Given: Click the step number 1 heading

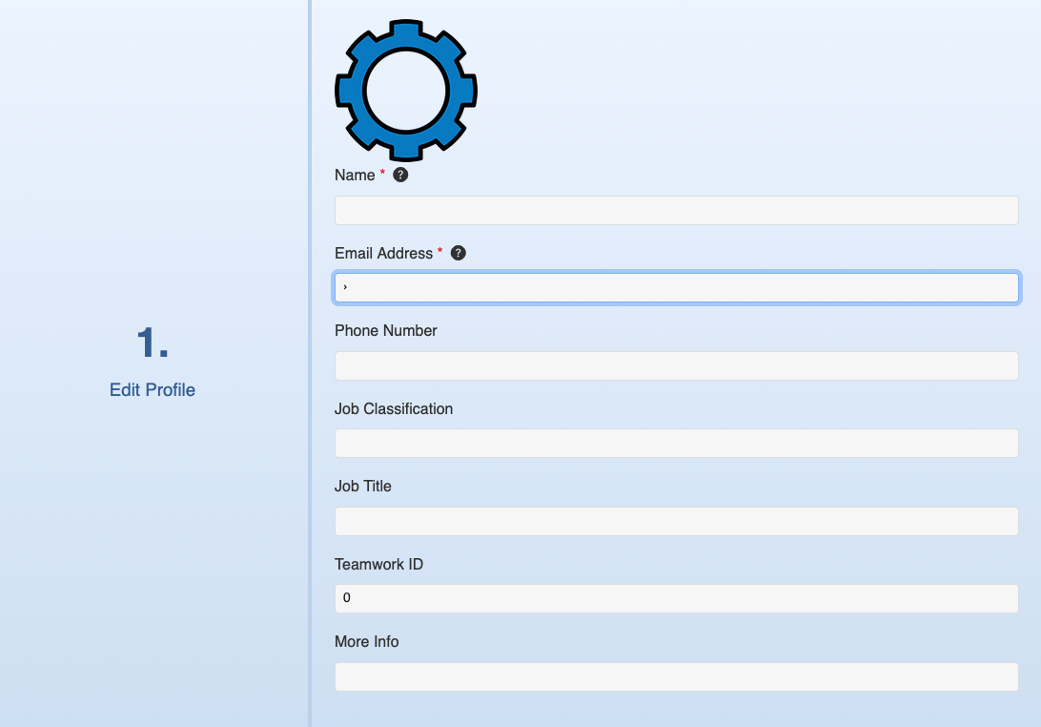Looking at the screenshot, I should pos(153,343).
